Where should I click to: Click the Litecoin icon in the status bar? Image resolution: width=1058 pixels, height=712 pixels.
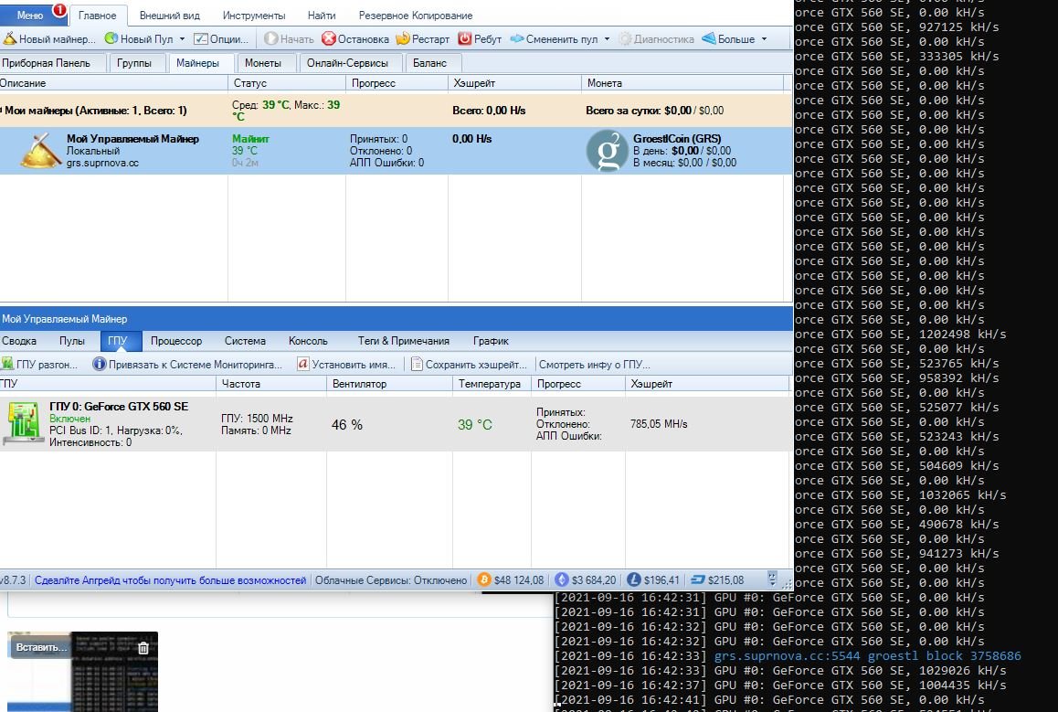(633, 579)
